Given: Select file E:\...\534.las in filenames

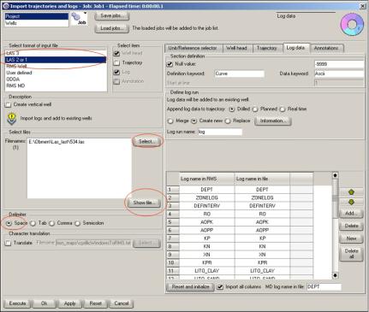Looking at the screenshot, I should (57, 142).
